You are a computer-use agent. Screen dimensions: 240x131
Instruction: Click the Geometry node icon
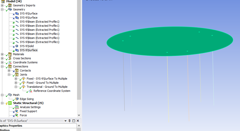click(10, 9)
